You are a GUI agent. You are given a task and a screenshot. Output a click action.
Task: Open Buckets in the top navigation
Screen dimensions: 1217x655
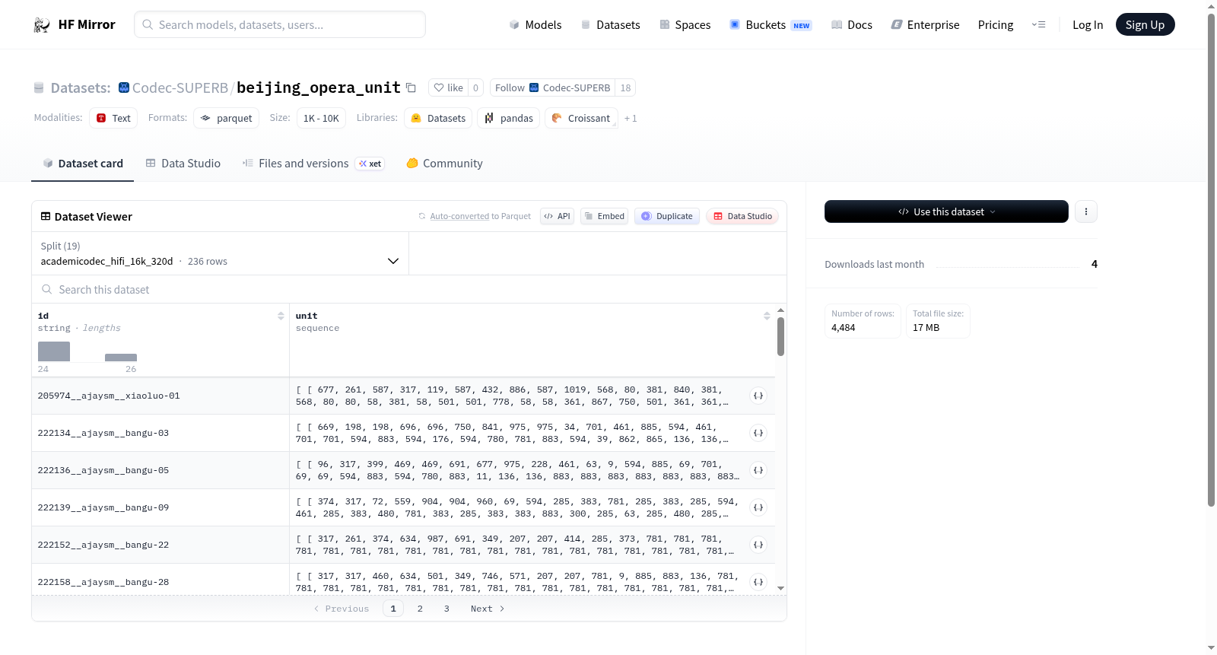click(x=771, y=25)
